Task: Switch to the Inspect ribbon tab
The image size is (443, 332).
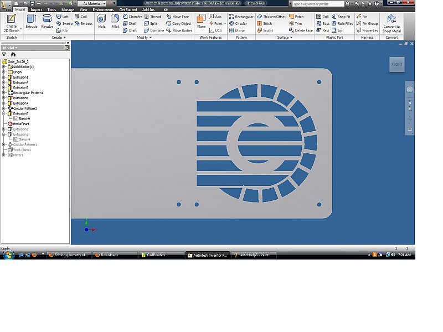Action: 36,9
